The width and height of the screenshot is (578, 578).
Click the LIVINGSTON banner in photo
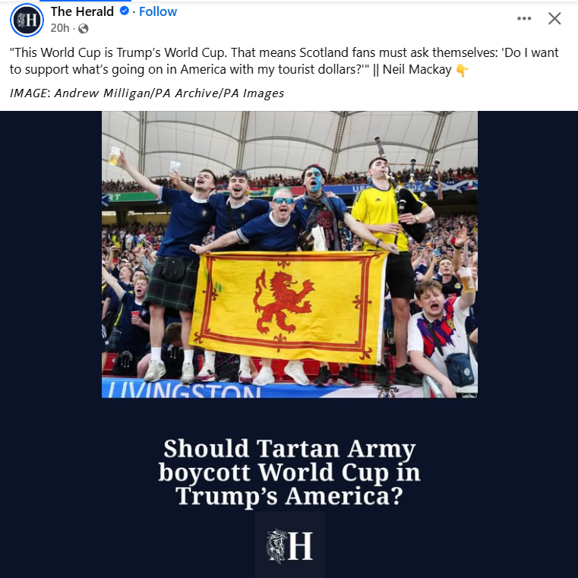183,390
